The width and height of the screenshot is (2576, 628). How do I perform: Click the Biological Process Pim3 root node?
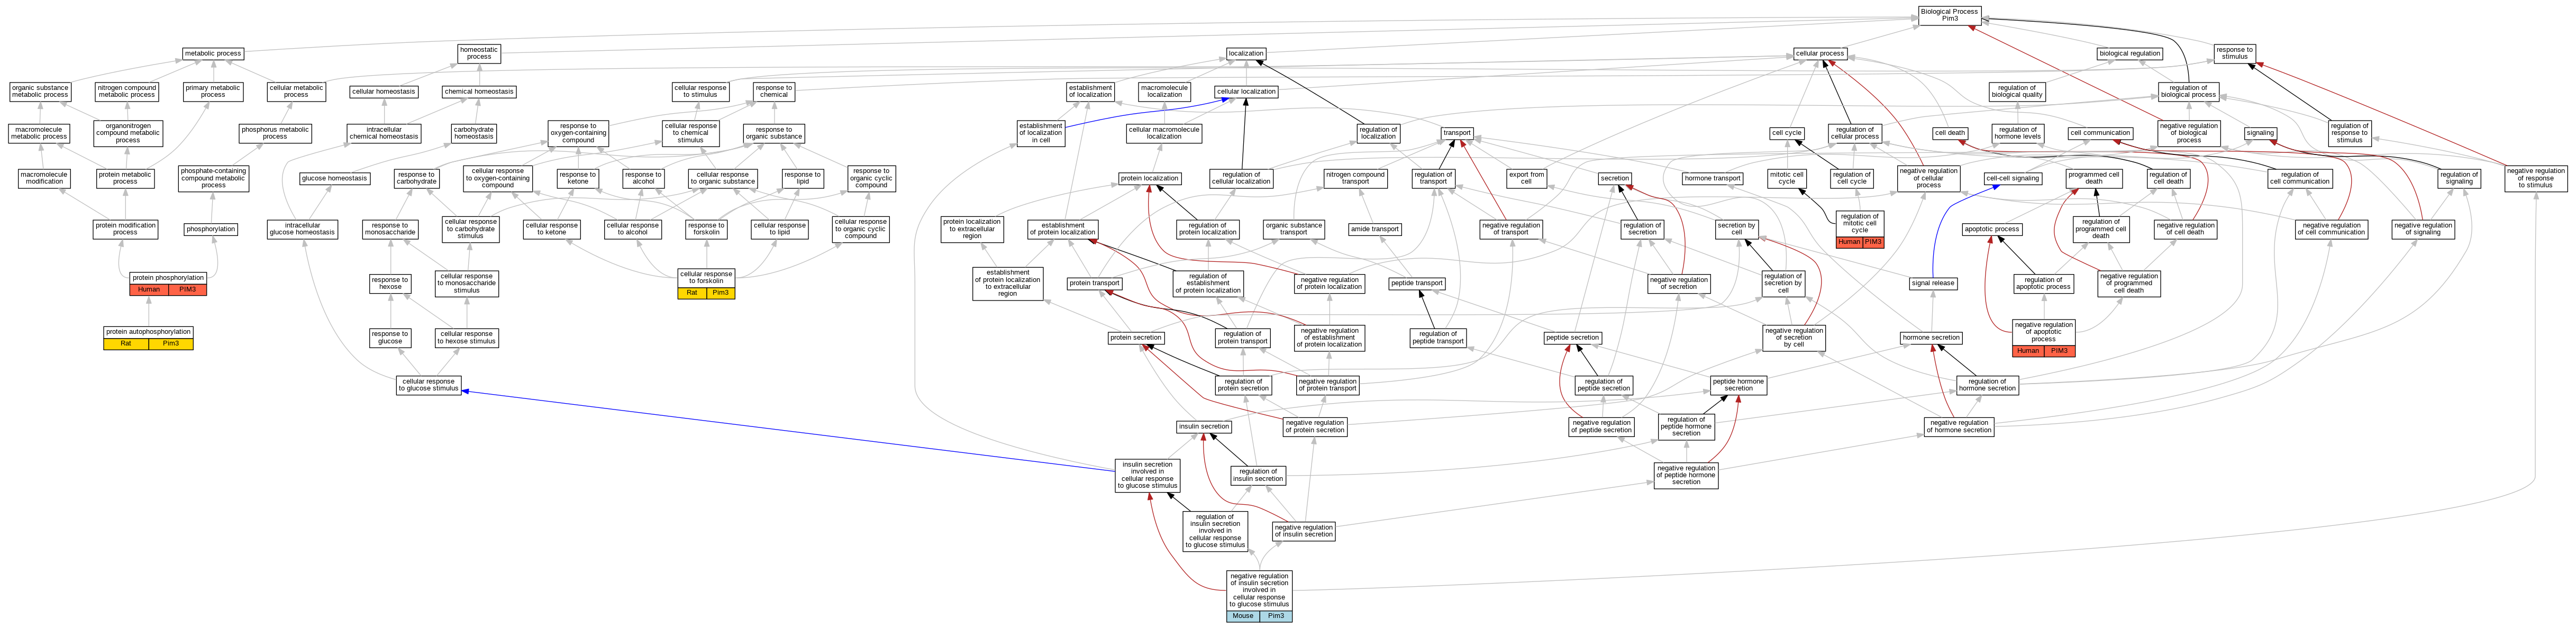1949,15
